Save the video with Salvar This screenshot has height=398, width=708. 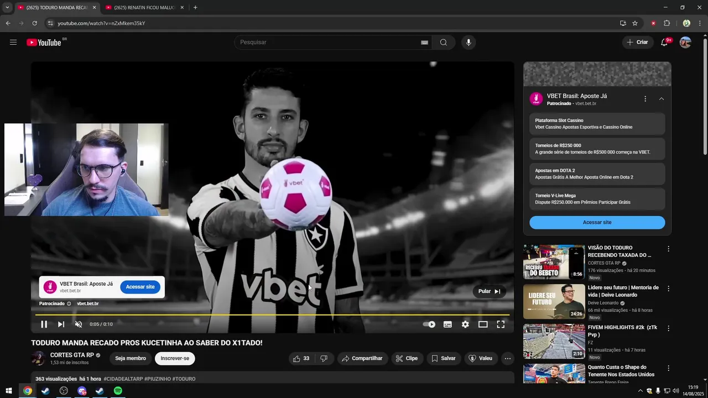coord(443,358)
